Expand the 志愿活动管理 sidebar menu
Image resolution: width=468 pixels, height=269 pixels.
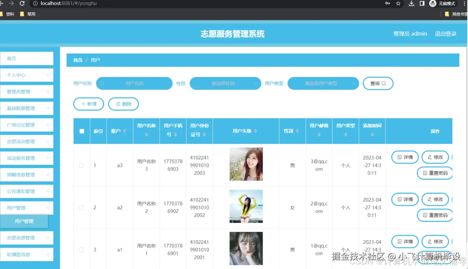pos(27,142)
